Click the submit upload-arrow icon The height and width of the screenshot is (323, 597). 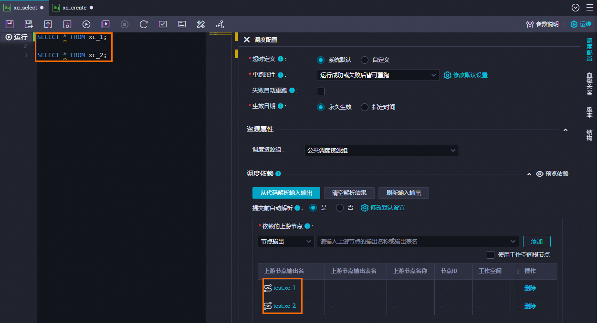click(48, 24)
